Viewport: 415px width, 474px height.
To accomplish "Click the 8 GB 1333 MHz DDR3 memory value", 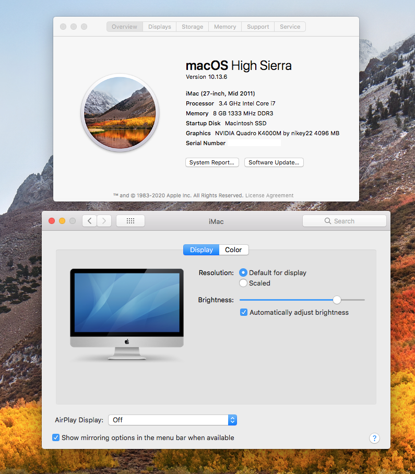I will [x=243, y=113].
